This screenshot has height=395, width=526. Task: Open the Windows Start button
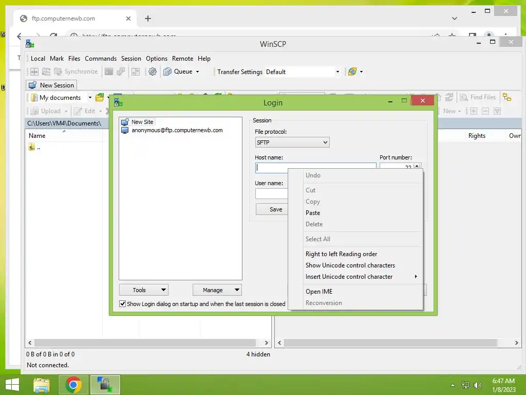pos(12,385)
